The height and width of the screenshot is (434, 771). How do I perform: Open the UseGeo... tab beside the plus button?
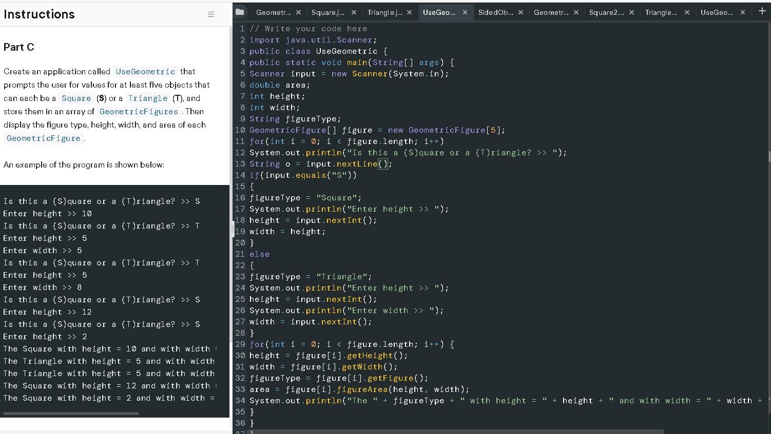(717, 12)
